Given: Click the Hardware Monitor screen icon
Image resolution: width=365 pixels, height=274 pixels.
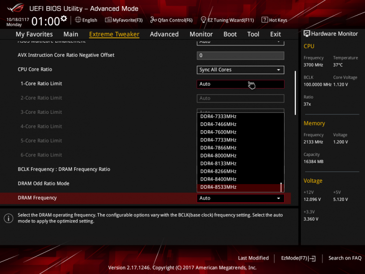Looking at the screenshot, I should [x=307, y=34].
